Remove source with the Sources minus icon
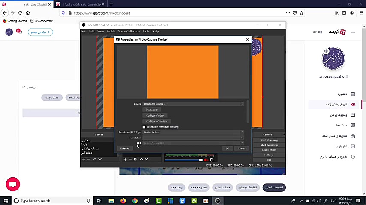Screen dimensions: 366x205 pyautogui.click(x=130, y=159)
